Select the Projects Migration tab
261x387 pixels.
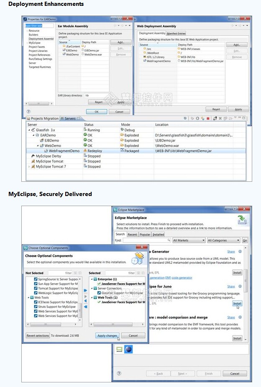[x=43, y=119]
